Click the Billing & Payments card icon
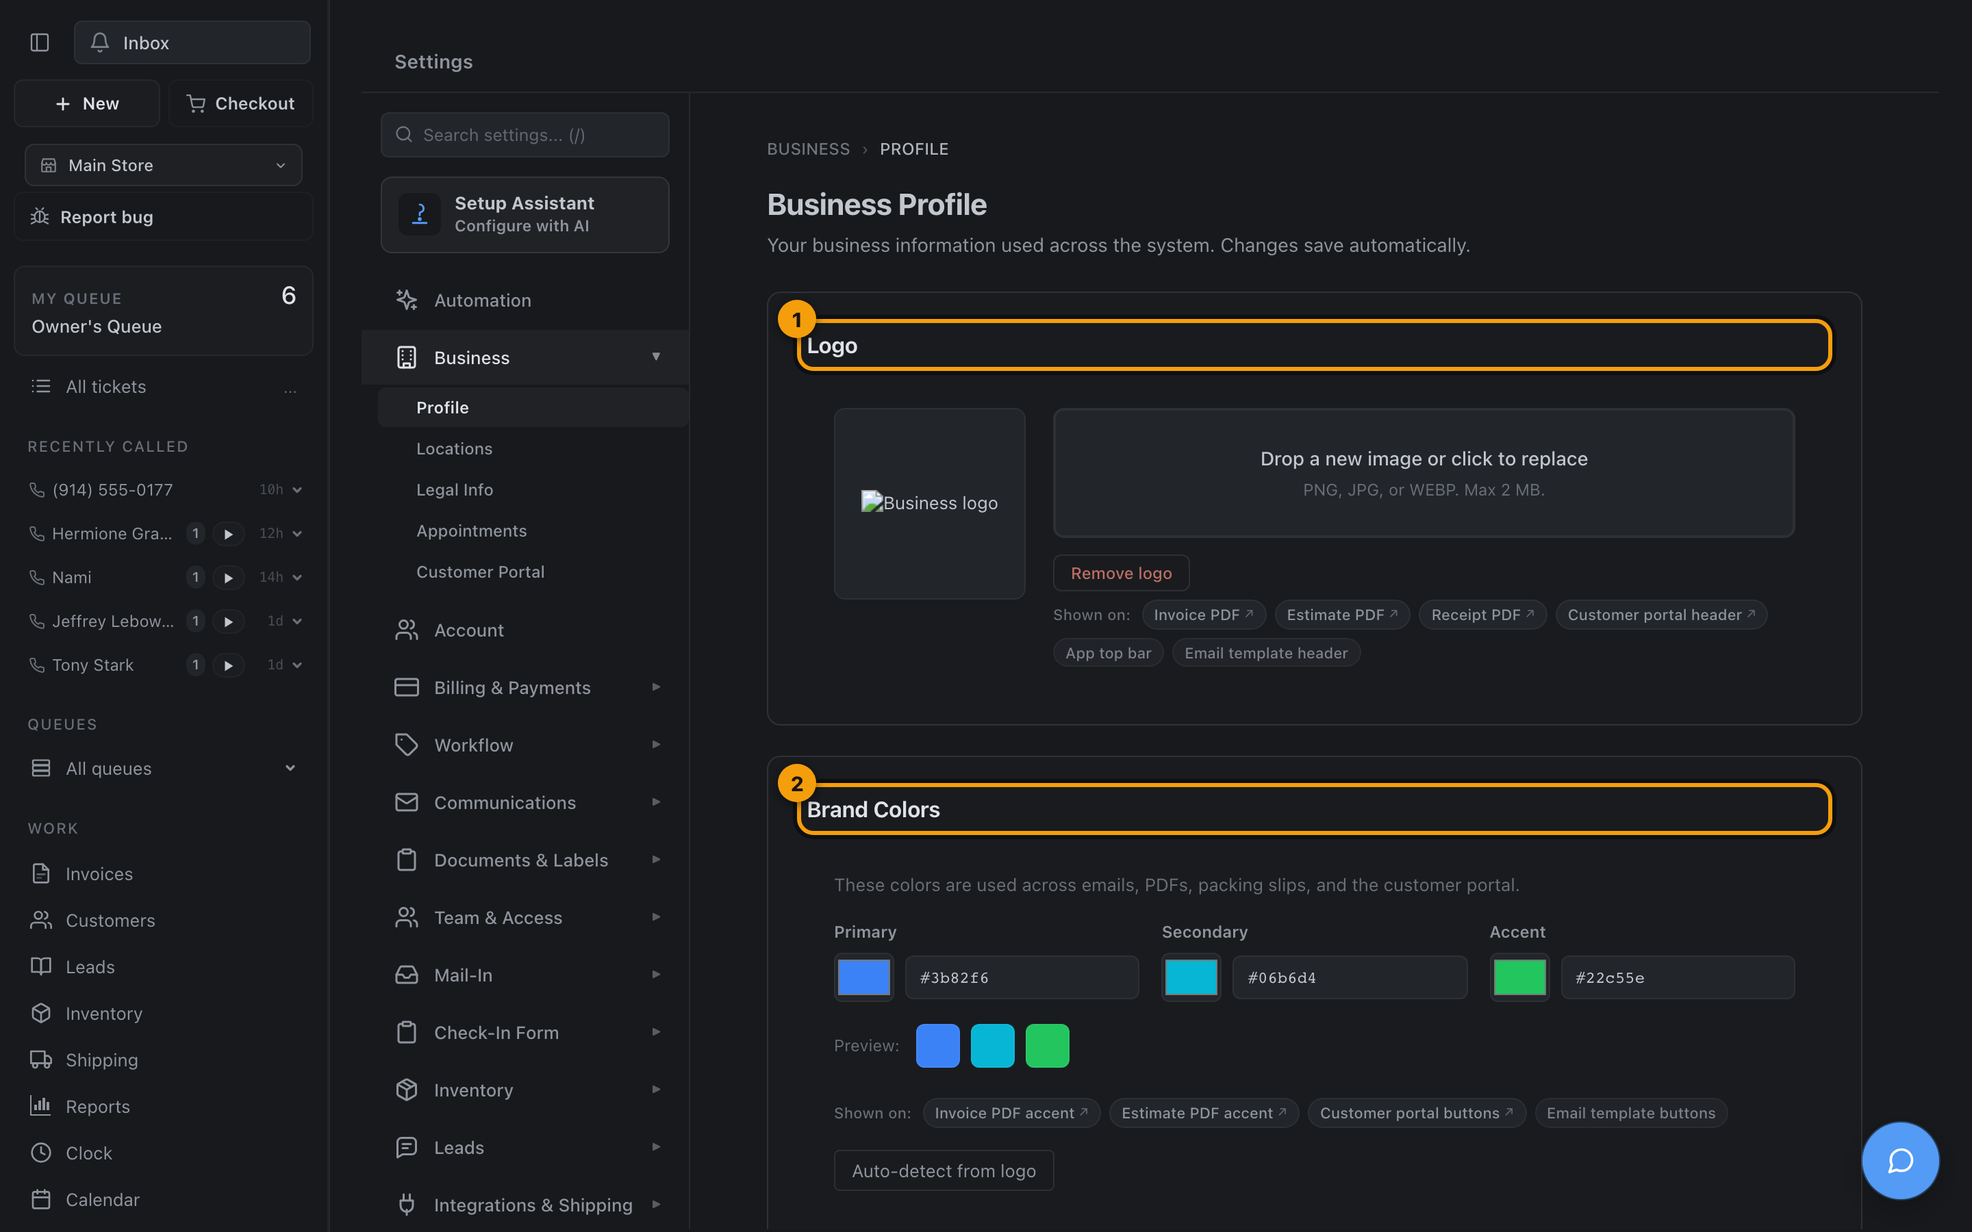 [x=407, y=687]
